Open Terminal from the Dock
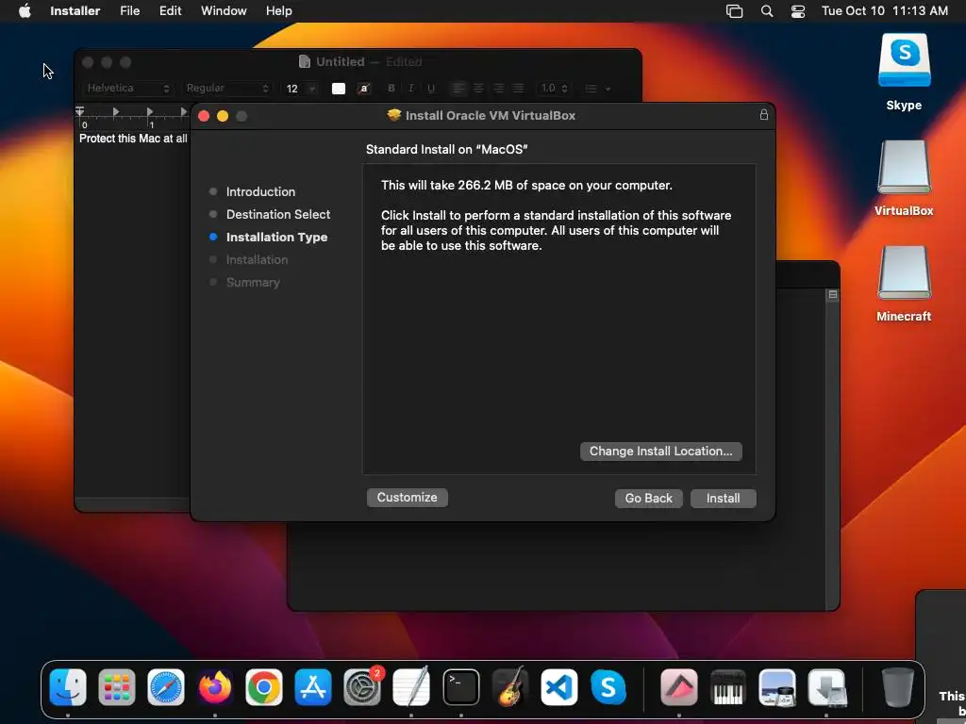Screen dimensions: 966x724 460,687
